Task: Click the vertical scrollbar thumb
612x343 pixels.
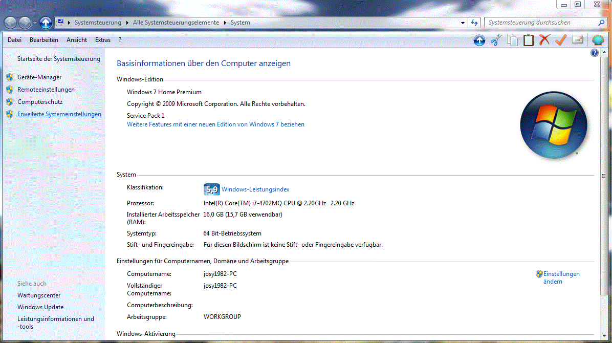Action: tap(604, 176)
